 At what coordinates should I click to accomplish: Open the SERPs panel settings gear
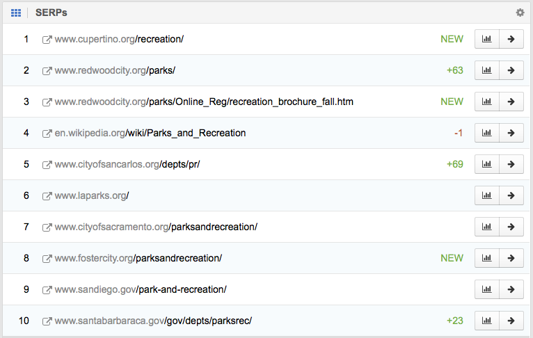[520, 13]
